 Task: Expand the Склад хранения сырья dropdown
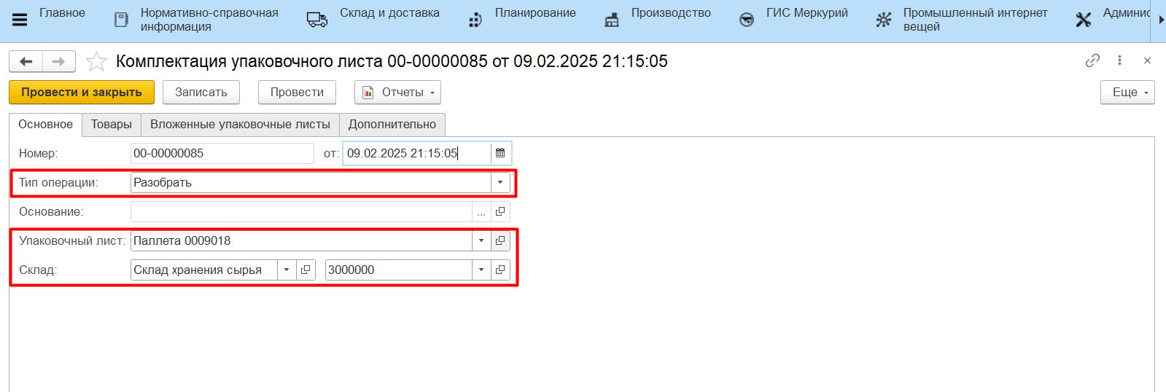[x=287, y=270]
